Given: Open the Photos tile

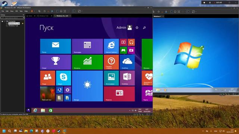Looking at the screenshot, I should 111,78.
